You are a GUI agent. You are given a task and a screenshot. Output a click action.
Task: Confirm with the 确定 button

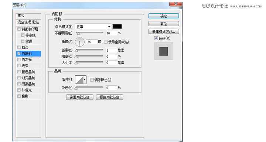pyautogui.click(x=164, y=16)
